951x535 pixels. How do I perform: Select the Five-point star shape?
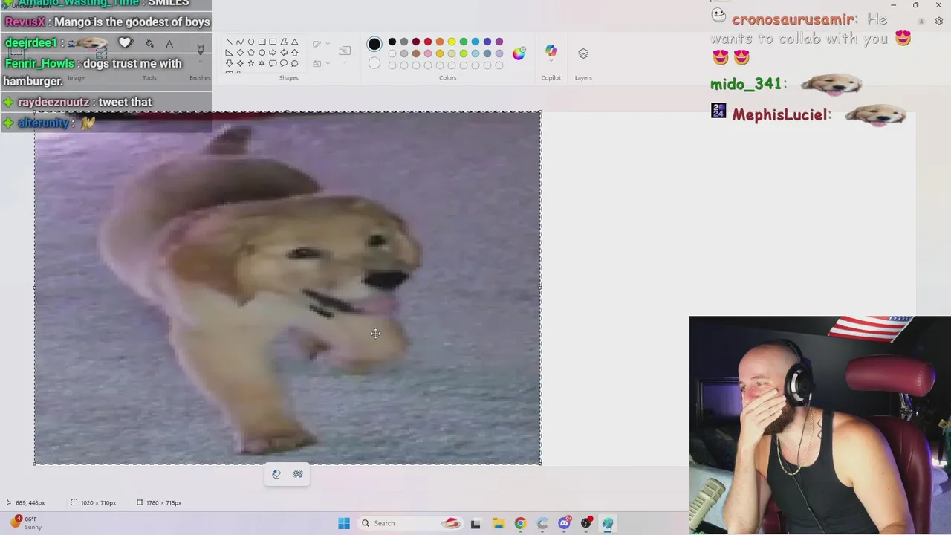(x=251, y=63)
